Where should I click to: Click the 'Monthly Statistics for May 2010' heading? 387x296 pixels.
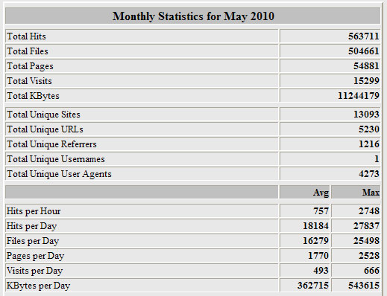193,16
